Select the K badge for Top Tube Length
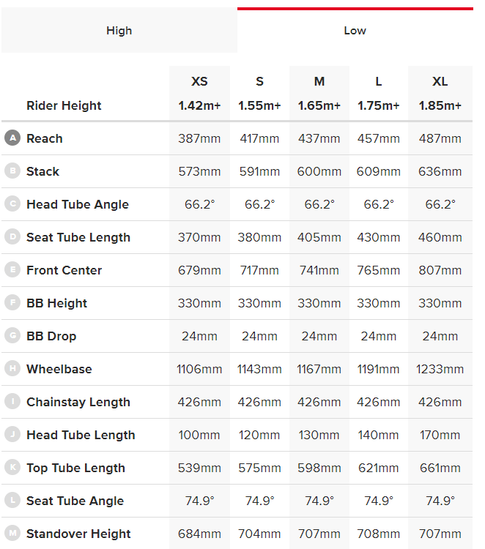This screenshot has height=549, width=485. (x=12, y=468)
